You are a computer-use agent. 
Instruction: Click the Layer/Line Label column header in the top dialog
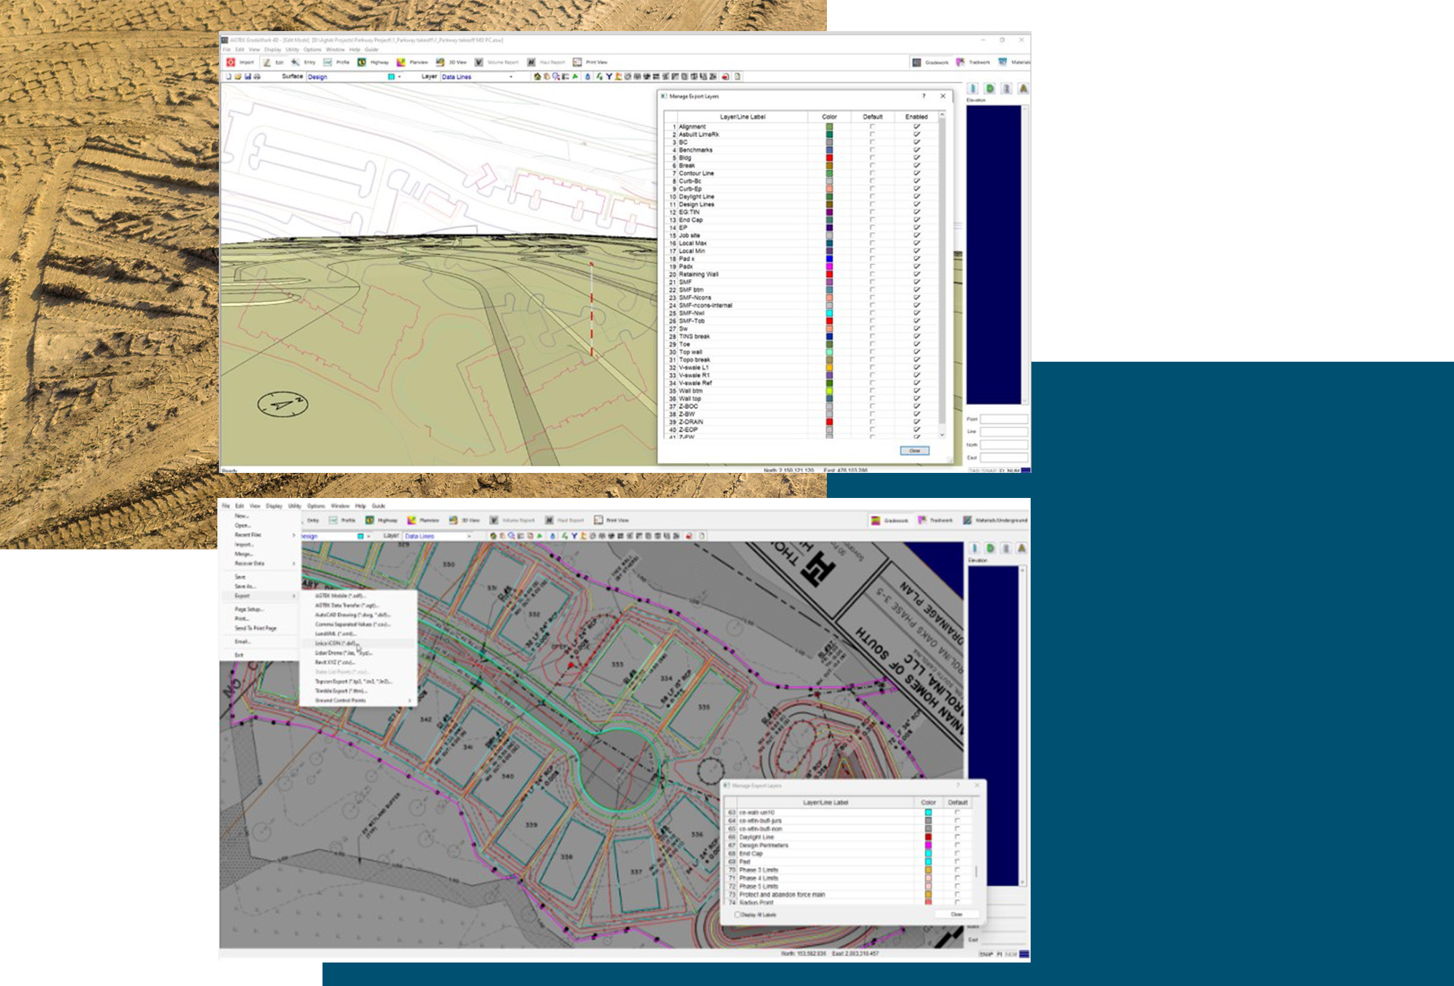tap(742, 117)
